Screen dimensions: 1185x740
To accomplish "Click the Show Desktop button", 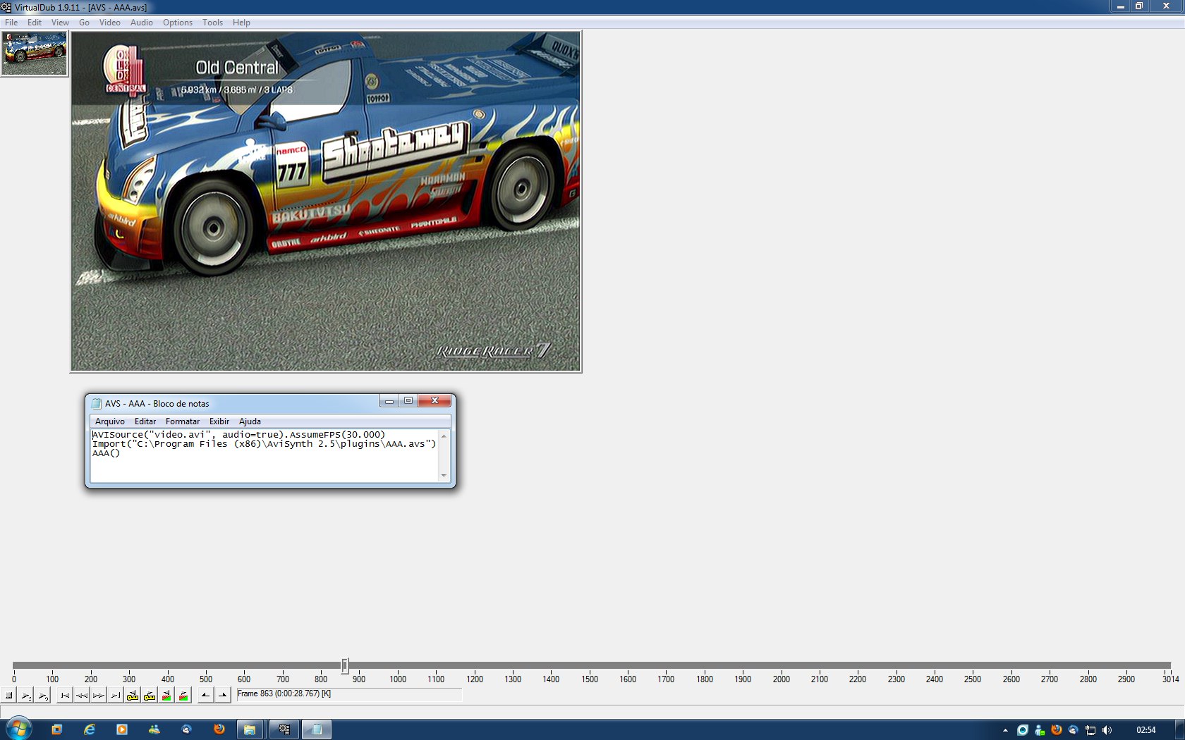I will click(x=1180, y=729).
